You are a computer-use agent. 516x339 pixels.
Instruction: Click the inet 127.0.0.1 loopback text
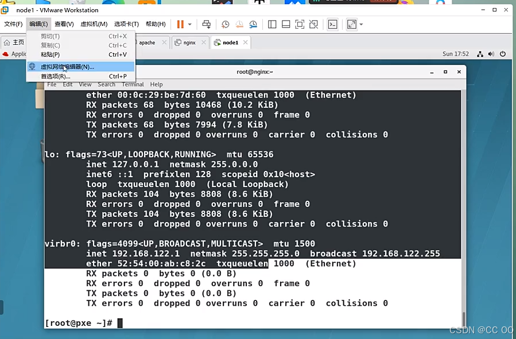122,165
